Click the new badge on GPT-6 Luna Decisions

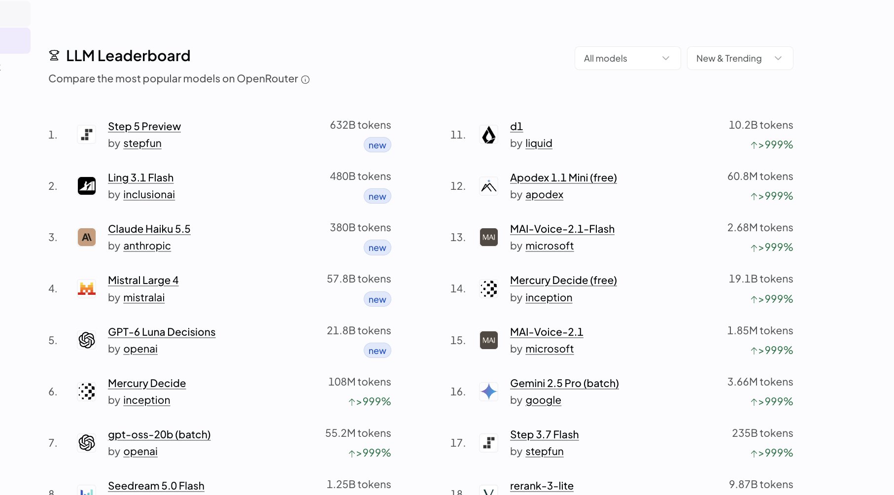[377, 351]
